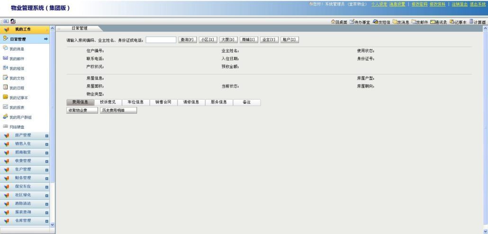Open 我的报表 reports sidebar item
This screenshot has width=488, height=234.
tap(14, 108)
